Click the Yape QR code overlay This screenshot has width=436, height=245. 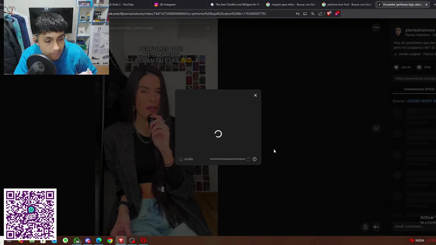(30, 214)
